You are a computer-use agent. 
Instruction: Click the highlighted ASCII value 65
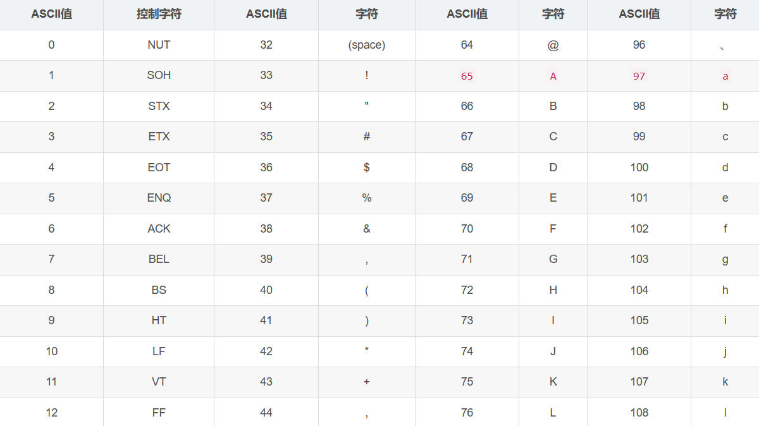467,76
